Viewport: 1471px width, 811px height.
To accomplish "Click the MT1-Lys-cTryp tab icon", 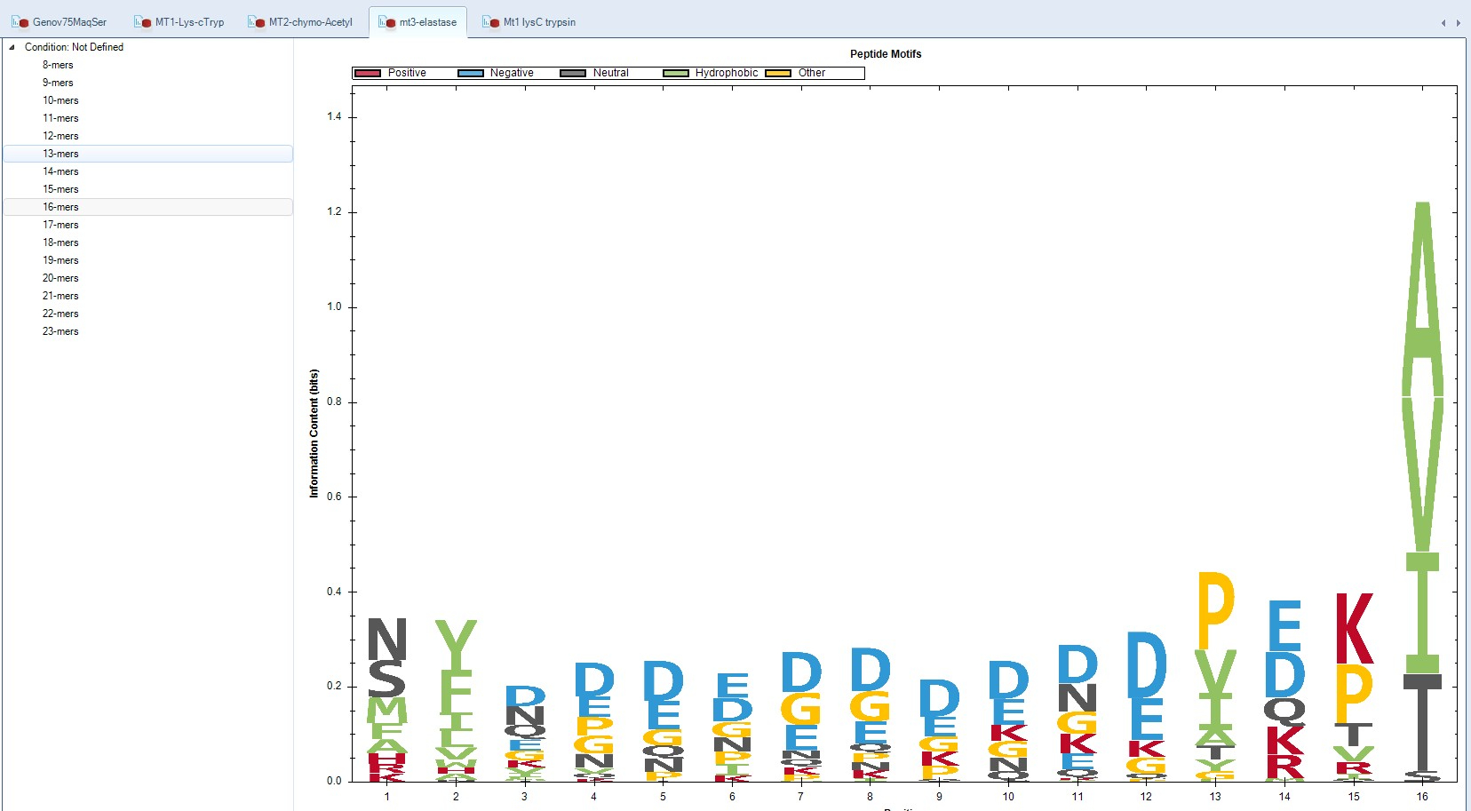I will (142, 22).
